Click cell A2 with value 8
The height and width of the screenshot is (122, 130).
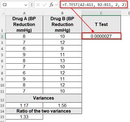pyautogui.click(x=24, y=36)
